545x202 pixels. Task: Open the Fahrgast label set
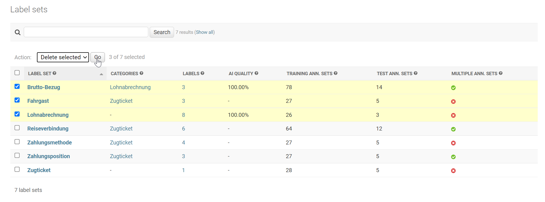coord(38,101)
